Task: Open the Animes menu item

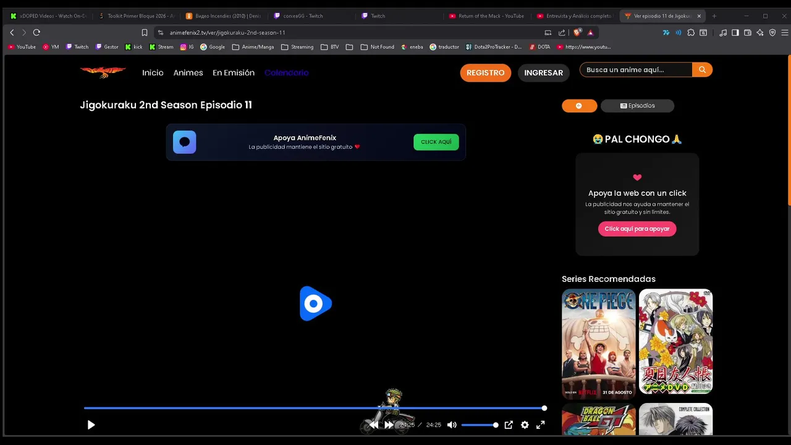Action: tap(188, 72)
